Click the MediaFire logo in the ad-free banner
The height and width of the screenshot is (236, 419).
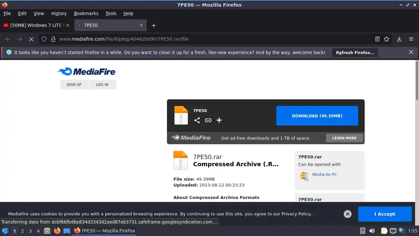(191, 138)
